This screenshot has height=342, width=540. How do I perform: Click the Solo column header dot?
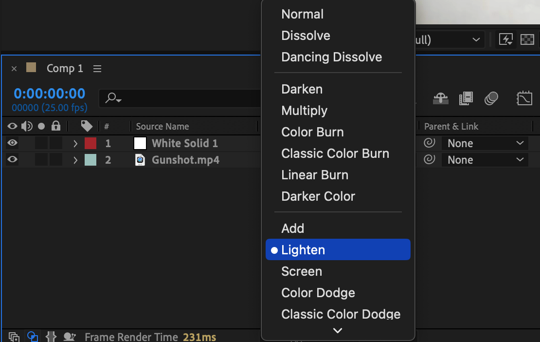click(x=41, y=127)
